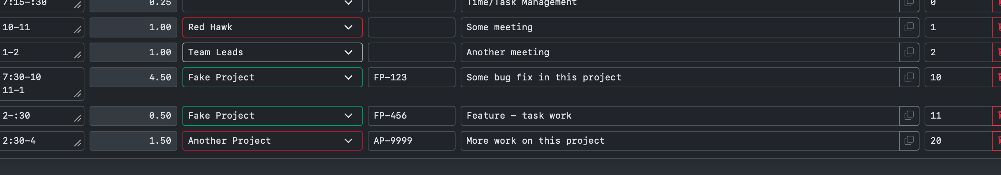Click the FP-123 ticket field
Screen dimensions: 1001x175
(412, 77)
